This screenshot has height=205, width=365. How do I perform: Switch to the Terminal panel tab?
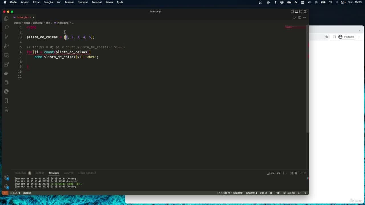54,173
